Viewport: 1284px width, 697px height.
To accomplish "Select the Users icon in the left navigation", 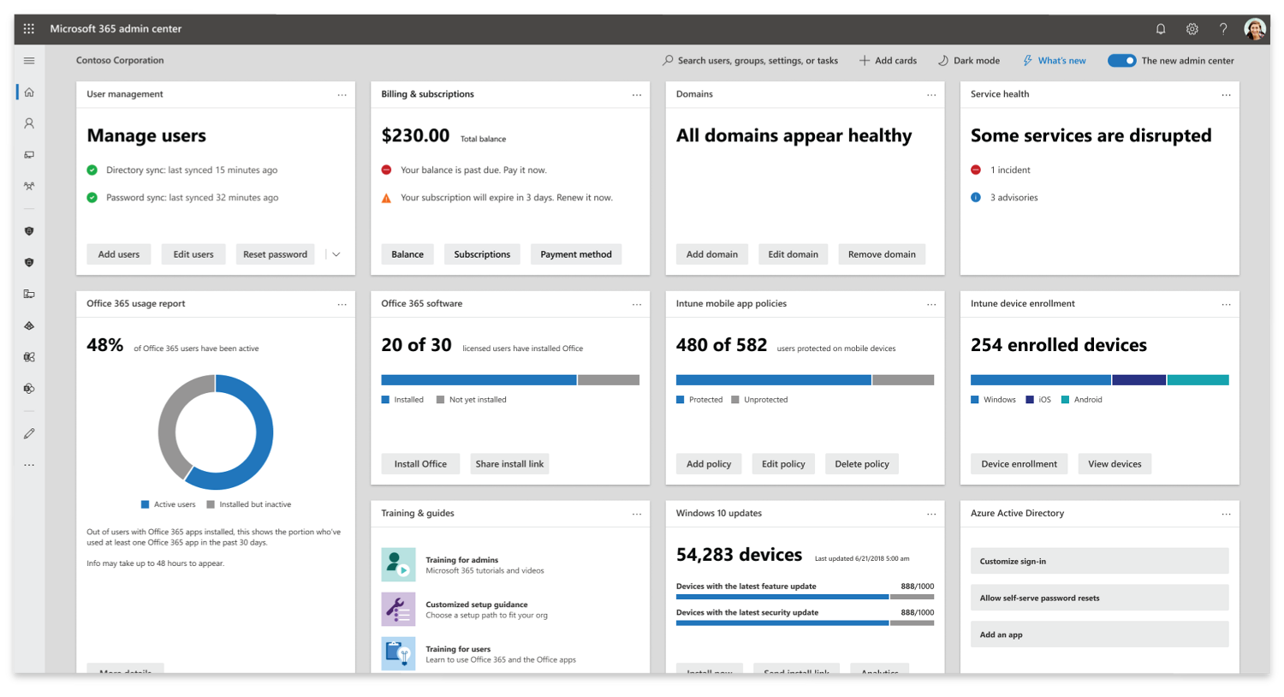I will [28, 123].
